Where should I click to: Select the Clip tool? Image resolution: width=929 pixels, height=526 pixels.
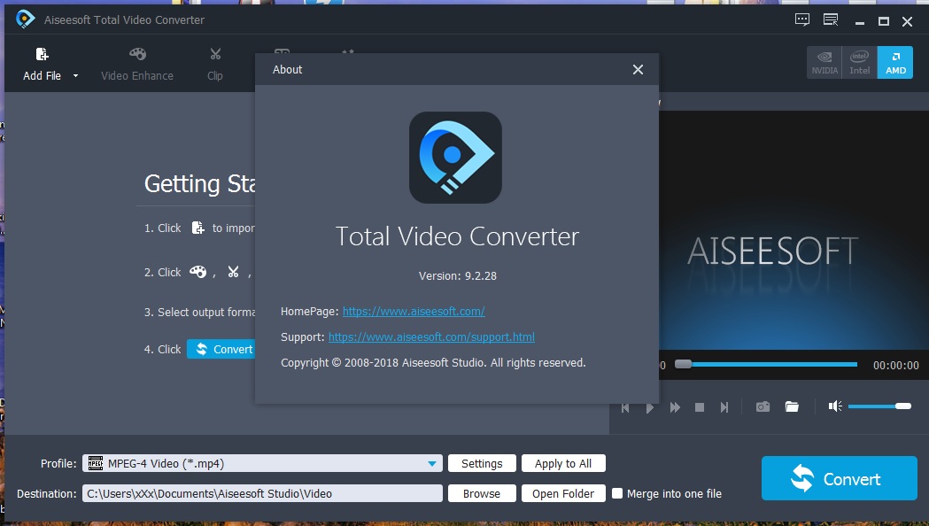click(x=214, y=62)
